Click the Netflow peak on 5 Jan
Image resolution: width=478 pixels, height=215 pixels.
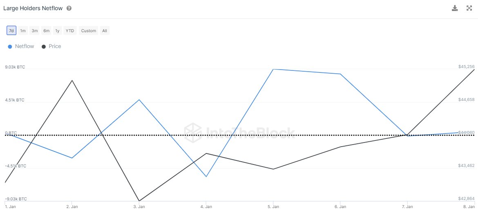pos(273,69)
